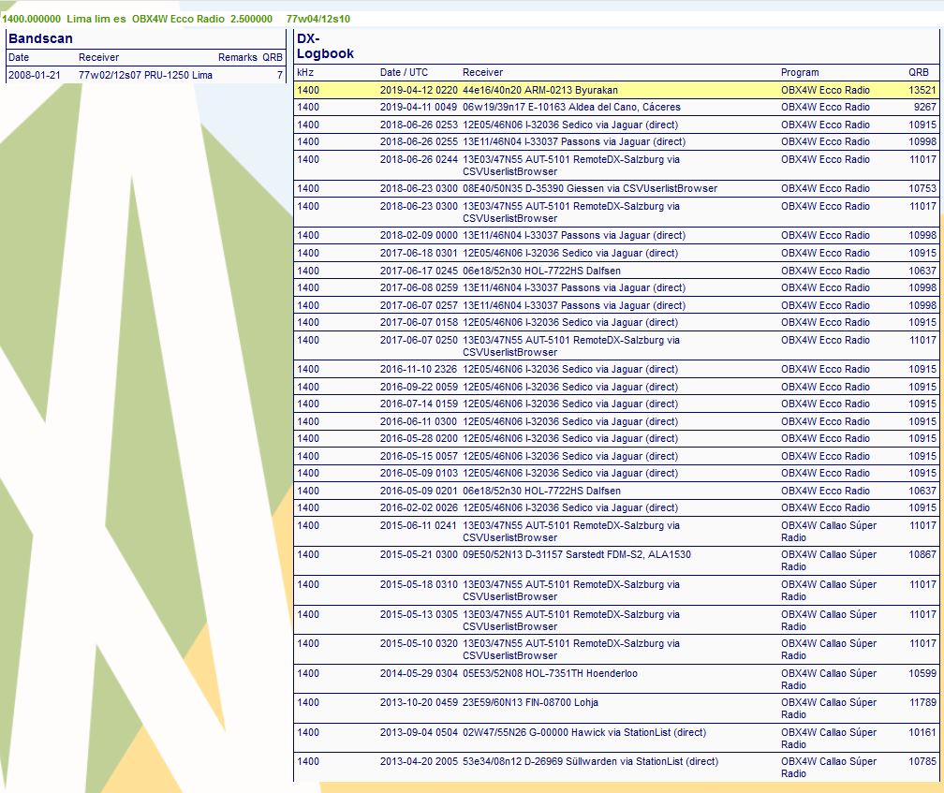Select entry 2016-07-14 0159 Sedico
944x793 pixels.
[x=616, y=404]
